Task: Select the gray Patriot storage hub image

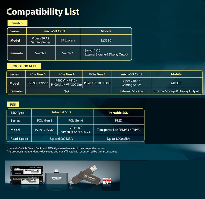Action: (57, 177)
